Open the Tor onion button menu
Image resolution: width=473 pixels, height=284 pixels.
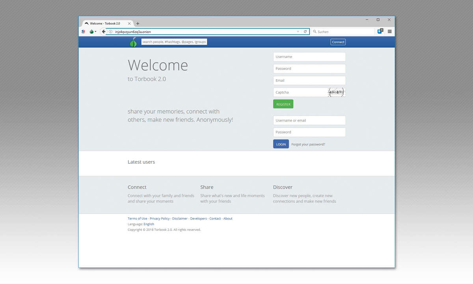[93, 32]
